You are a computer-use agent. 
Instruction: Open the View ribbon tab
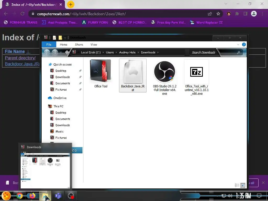click(94, 44)
